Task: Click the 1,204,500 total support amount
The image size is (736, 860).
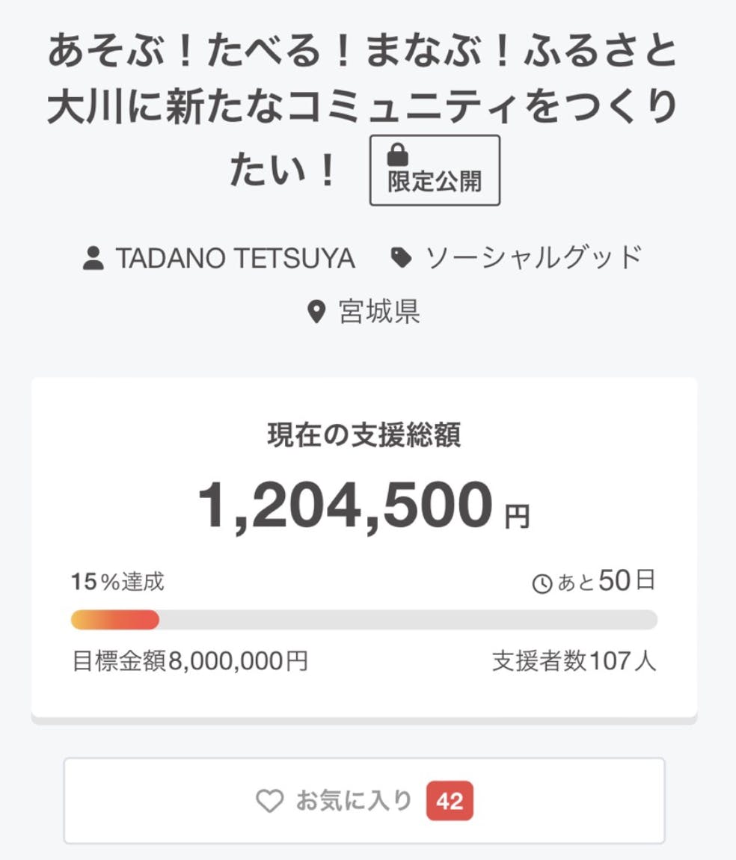Action: click(346, 506)
